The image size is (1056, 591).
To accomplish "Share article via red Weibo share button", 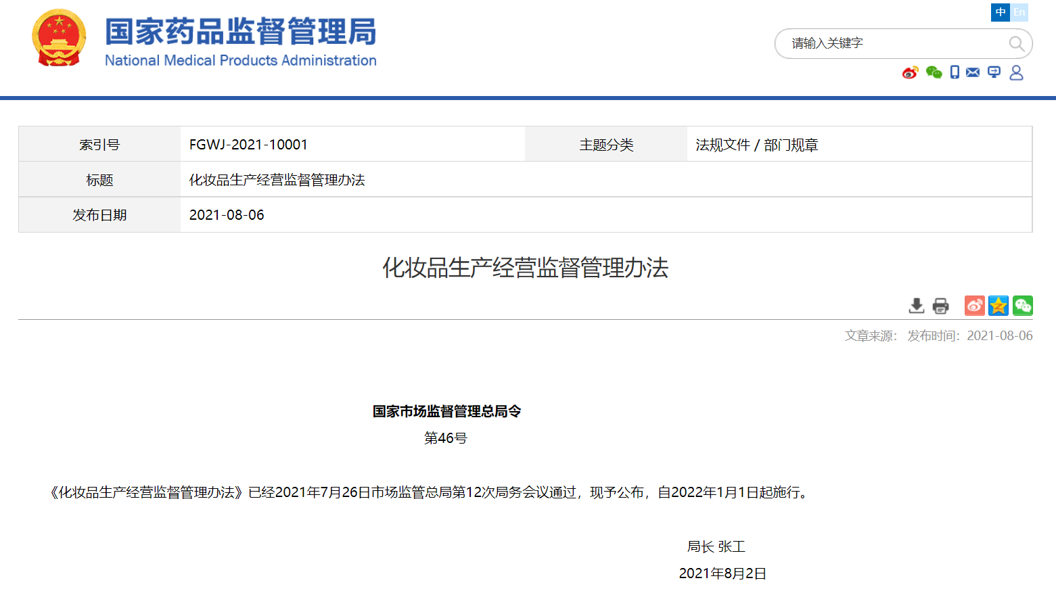I will coord(974,306).
